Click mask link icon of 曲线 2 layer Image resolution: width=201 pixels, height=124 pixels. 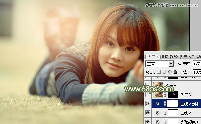point(165,113)
